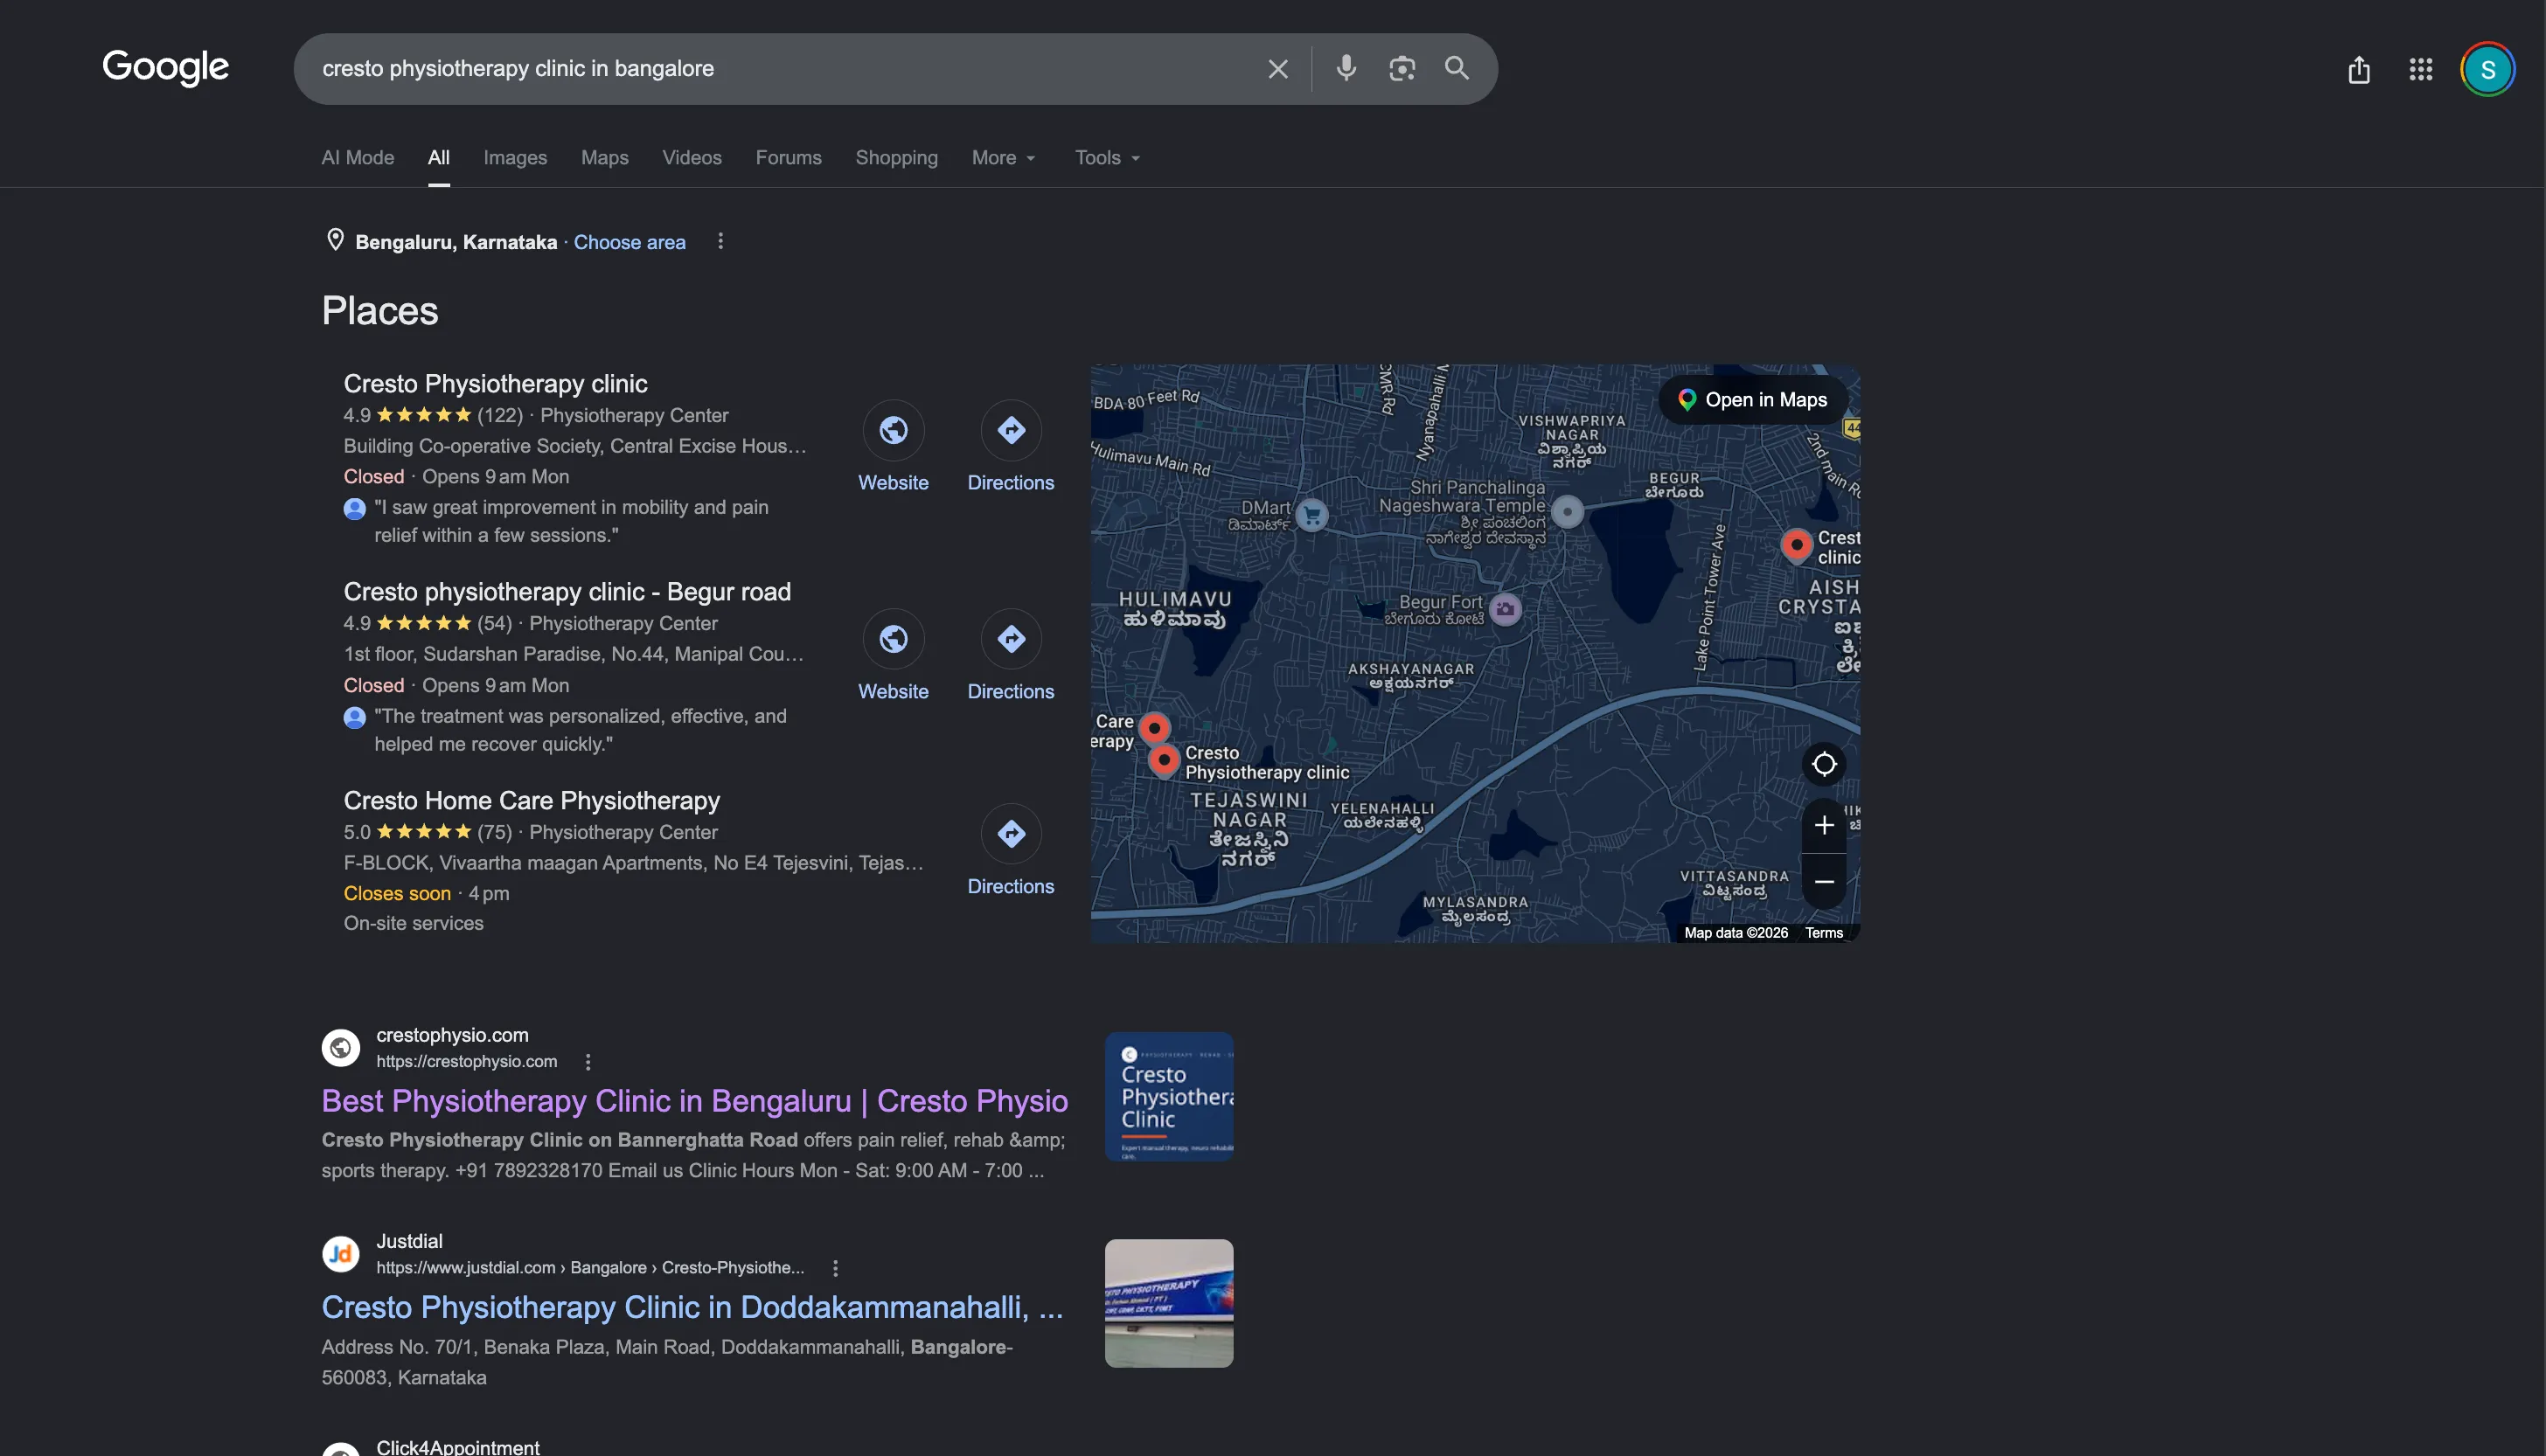This screenshot has height=1456, width=2546.
Task: Click inside the search input field
Action: 780,69
